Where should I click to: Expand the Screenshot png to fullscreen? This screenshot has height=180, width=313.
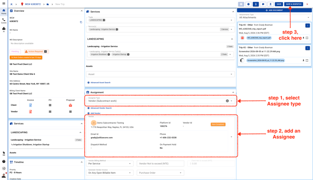click(x=307, y=61)
